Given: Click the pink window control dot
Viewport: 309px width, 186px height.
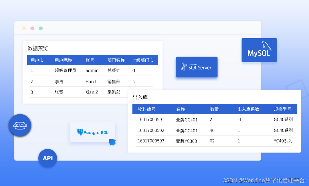Looking at the screenshot, I should (32, 28).
